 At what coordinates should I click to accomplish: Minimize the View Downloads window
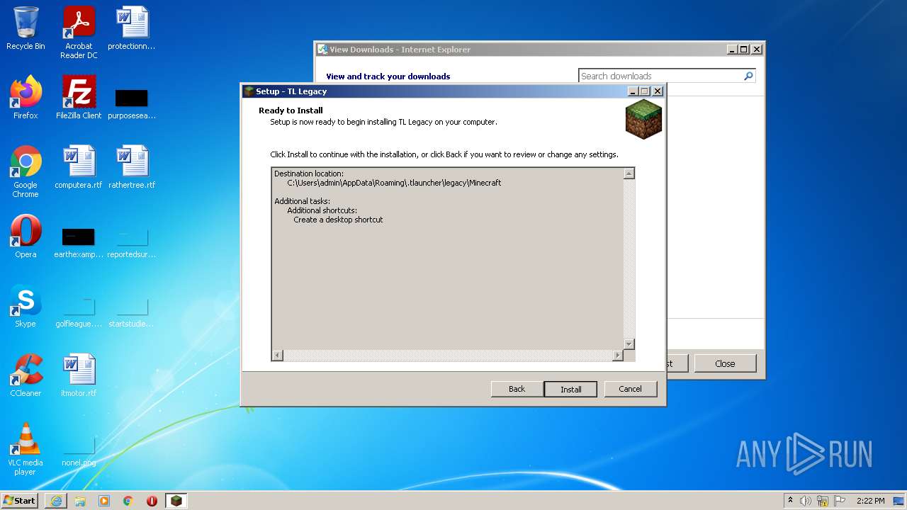pos(731,50)
